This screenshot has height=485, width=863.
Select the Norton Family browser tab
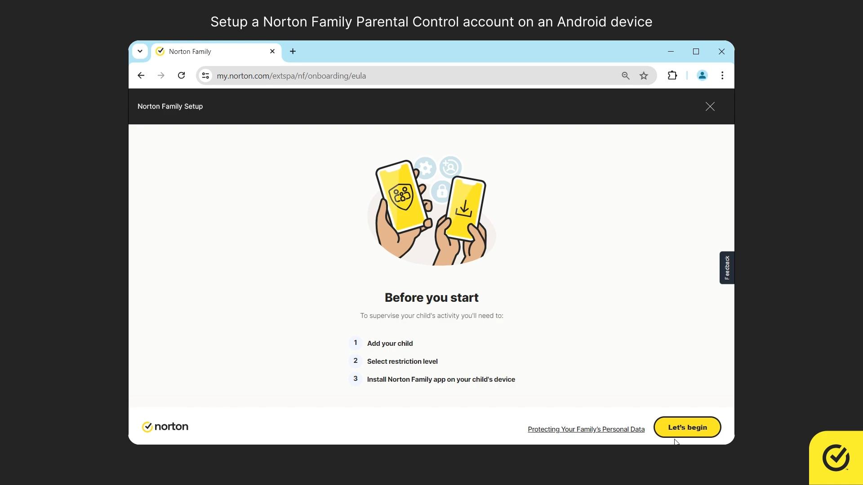tap(216, 52)
